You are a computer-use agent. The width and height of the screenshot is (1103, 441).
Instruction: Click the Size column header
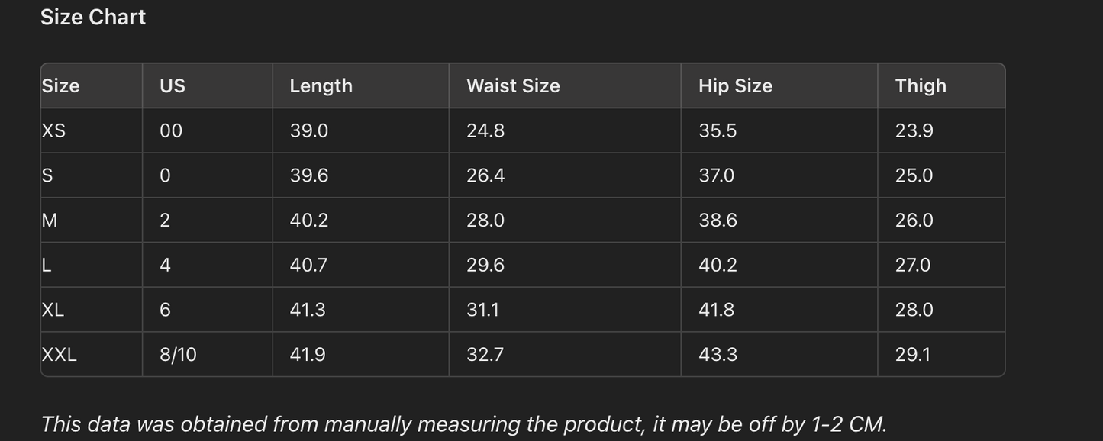(60, 85)
